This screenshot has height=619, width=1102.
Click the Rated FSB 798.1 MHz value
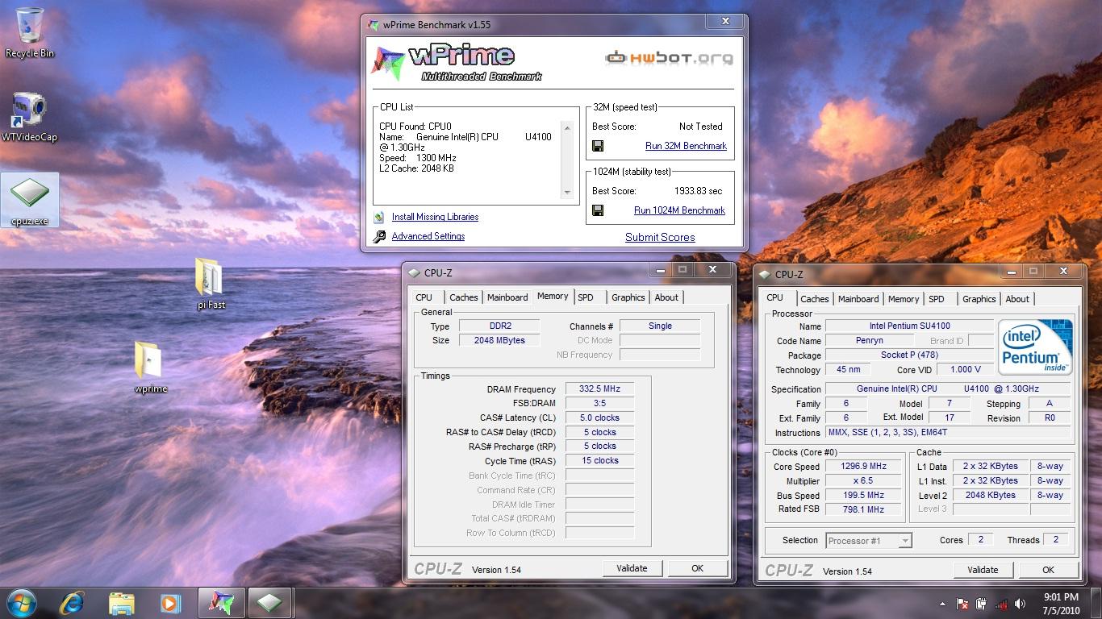tap(863, 509)
